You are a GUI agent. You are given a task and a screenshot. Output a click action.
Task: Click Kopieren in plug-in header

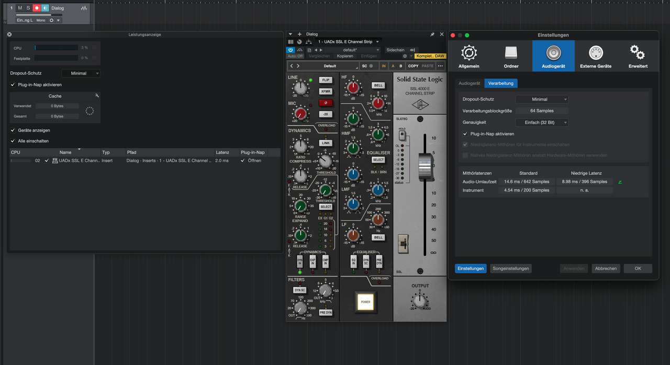345,56
